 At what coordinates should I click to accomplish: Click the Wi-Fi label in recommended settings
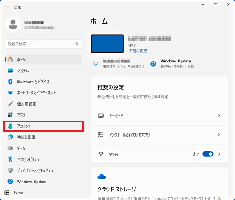tap(114, 154)
